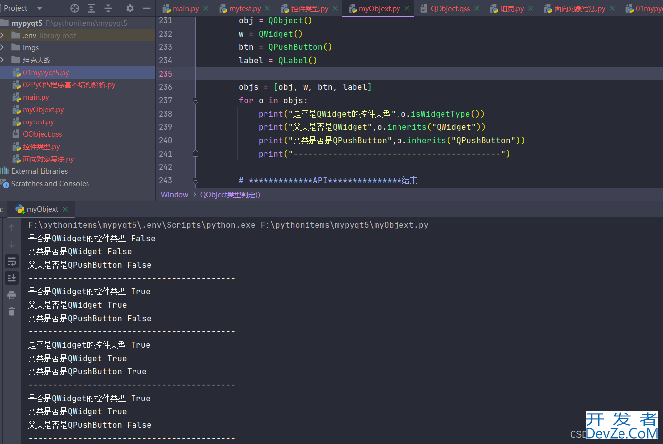Close the main.py editor tab
This screenshot has width=663, height=444.
click(206, 8)
